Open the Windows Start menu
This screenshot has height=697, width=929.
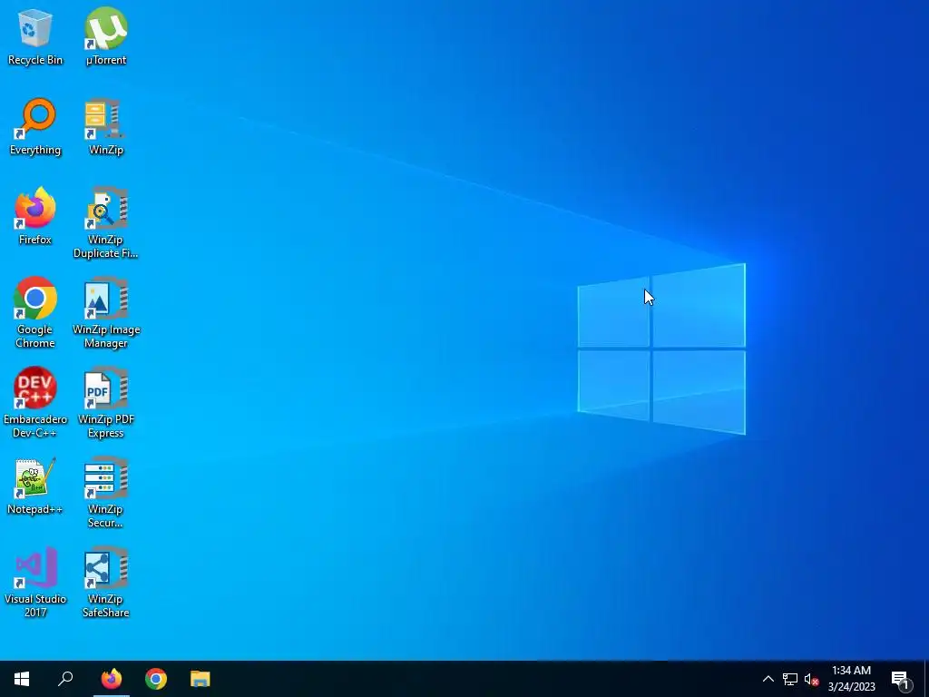click(x=22, y=679)
